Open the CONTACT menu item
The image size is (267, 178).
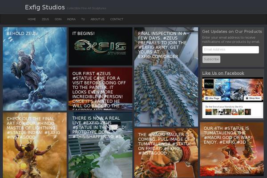point(117,19)
